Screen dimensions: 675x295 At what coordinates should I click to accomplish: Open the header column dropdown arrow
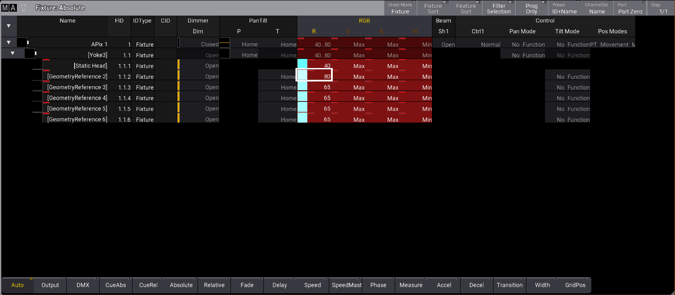(x=9, y=26)
